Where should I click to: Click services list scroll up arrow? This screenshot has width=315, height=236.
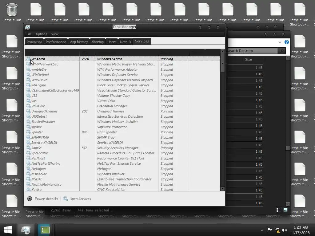click(222, 51)
